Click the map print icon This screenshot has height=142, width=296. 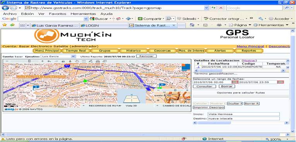98,61
